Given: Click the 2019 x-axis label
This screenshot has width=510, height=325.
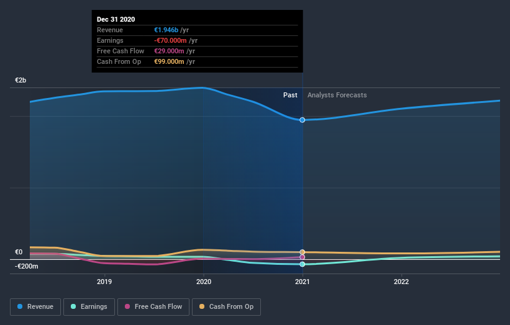Looking at the screenshot, I should (104, 282).
